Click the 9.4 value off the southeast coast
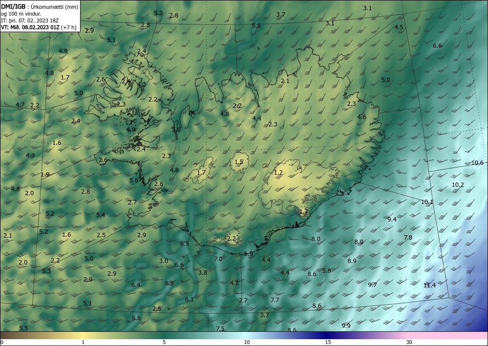 392,220
